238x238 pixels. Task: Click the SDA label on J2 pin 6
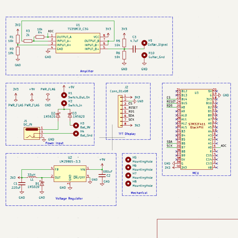point(131,116)
